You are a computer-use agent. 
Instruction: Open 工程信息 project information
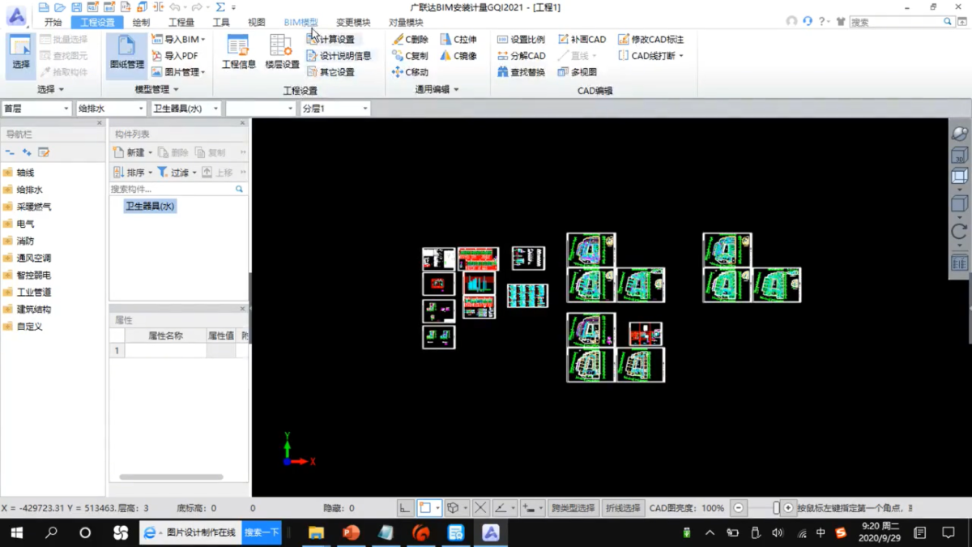(x=239, y=53)
